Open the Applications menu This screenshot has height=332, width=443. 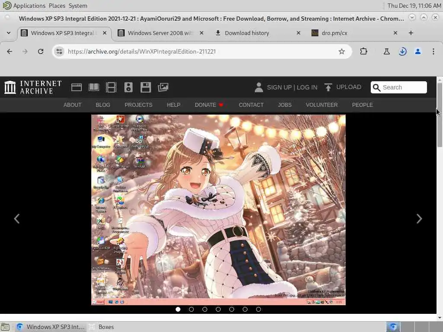(29, 6)
